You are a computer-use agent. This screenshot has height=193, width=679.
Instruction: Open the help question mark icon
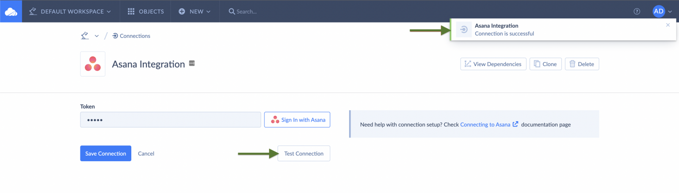click(637, 11)
